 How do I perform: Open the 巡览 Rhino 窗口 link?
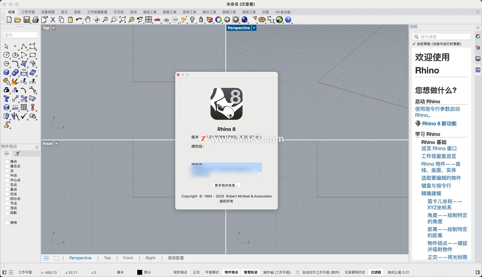click(x=439, y=149)
